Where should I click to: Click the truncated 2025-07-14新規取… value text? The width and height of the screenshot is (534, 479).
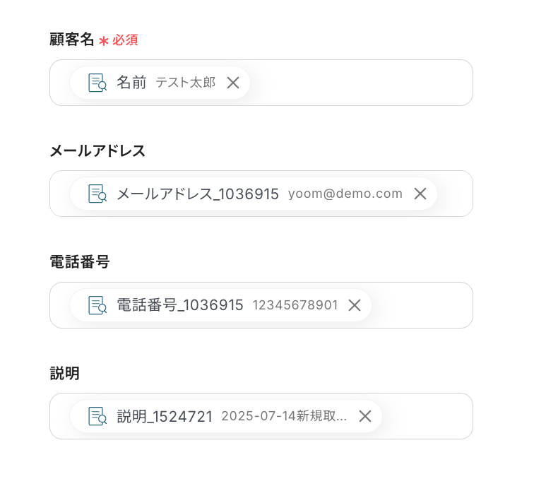(284, 416)
